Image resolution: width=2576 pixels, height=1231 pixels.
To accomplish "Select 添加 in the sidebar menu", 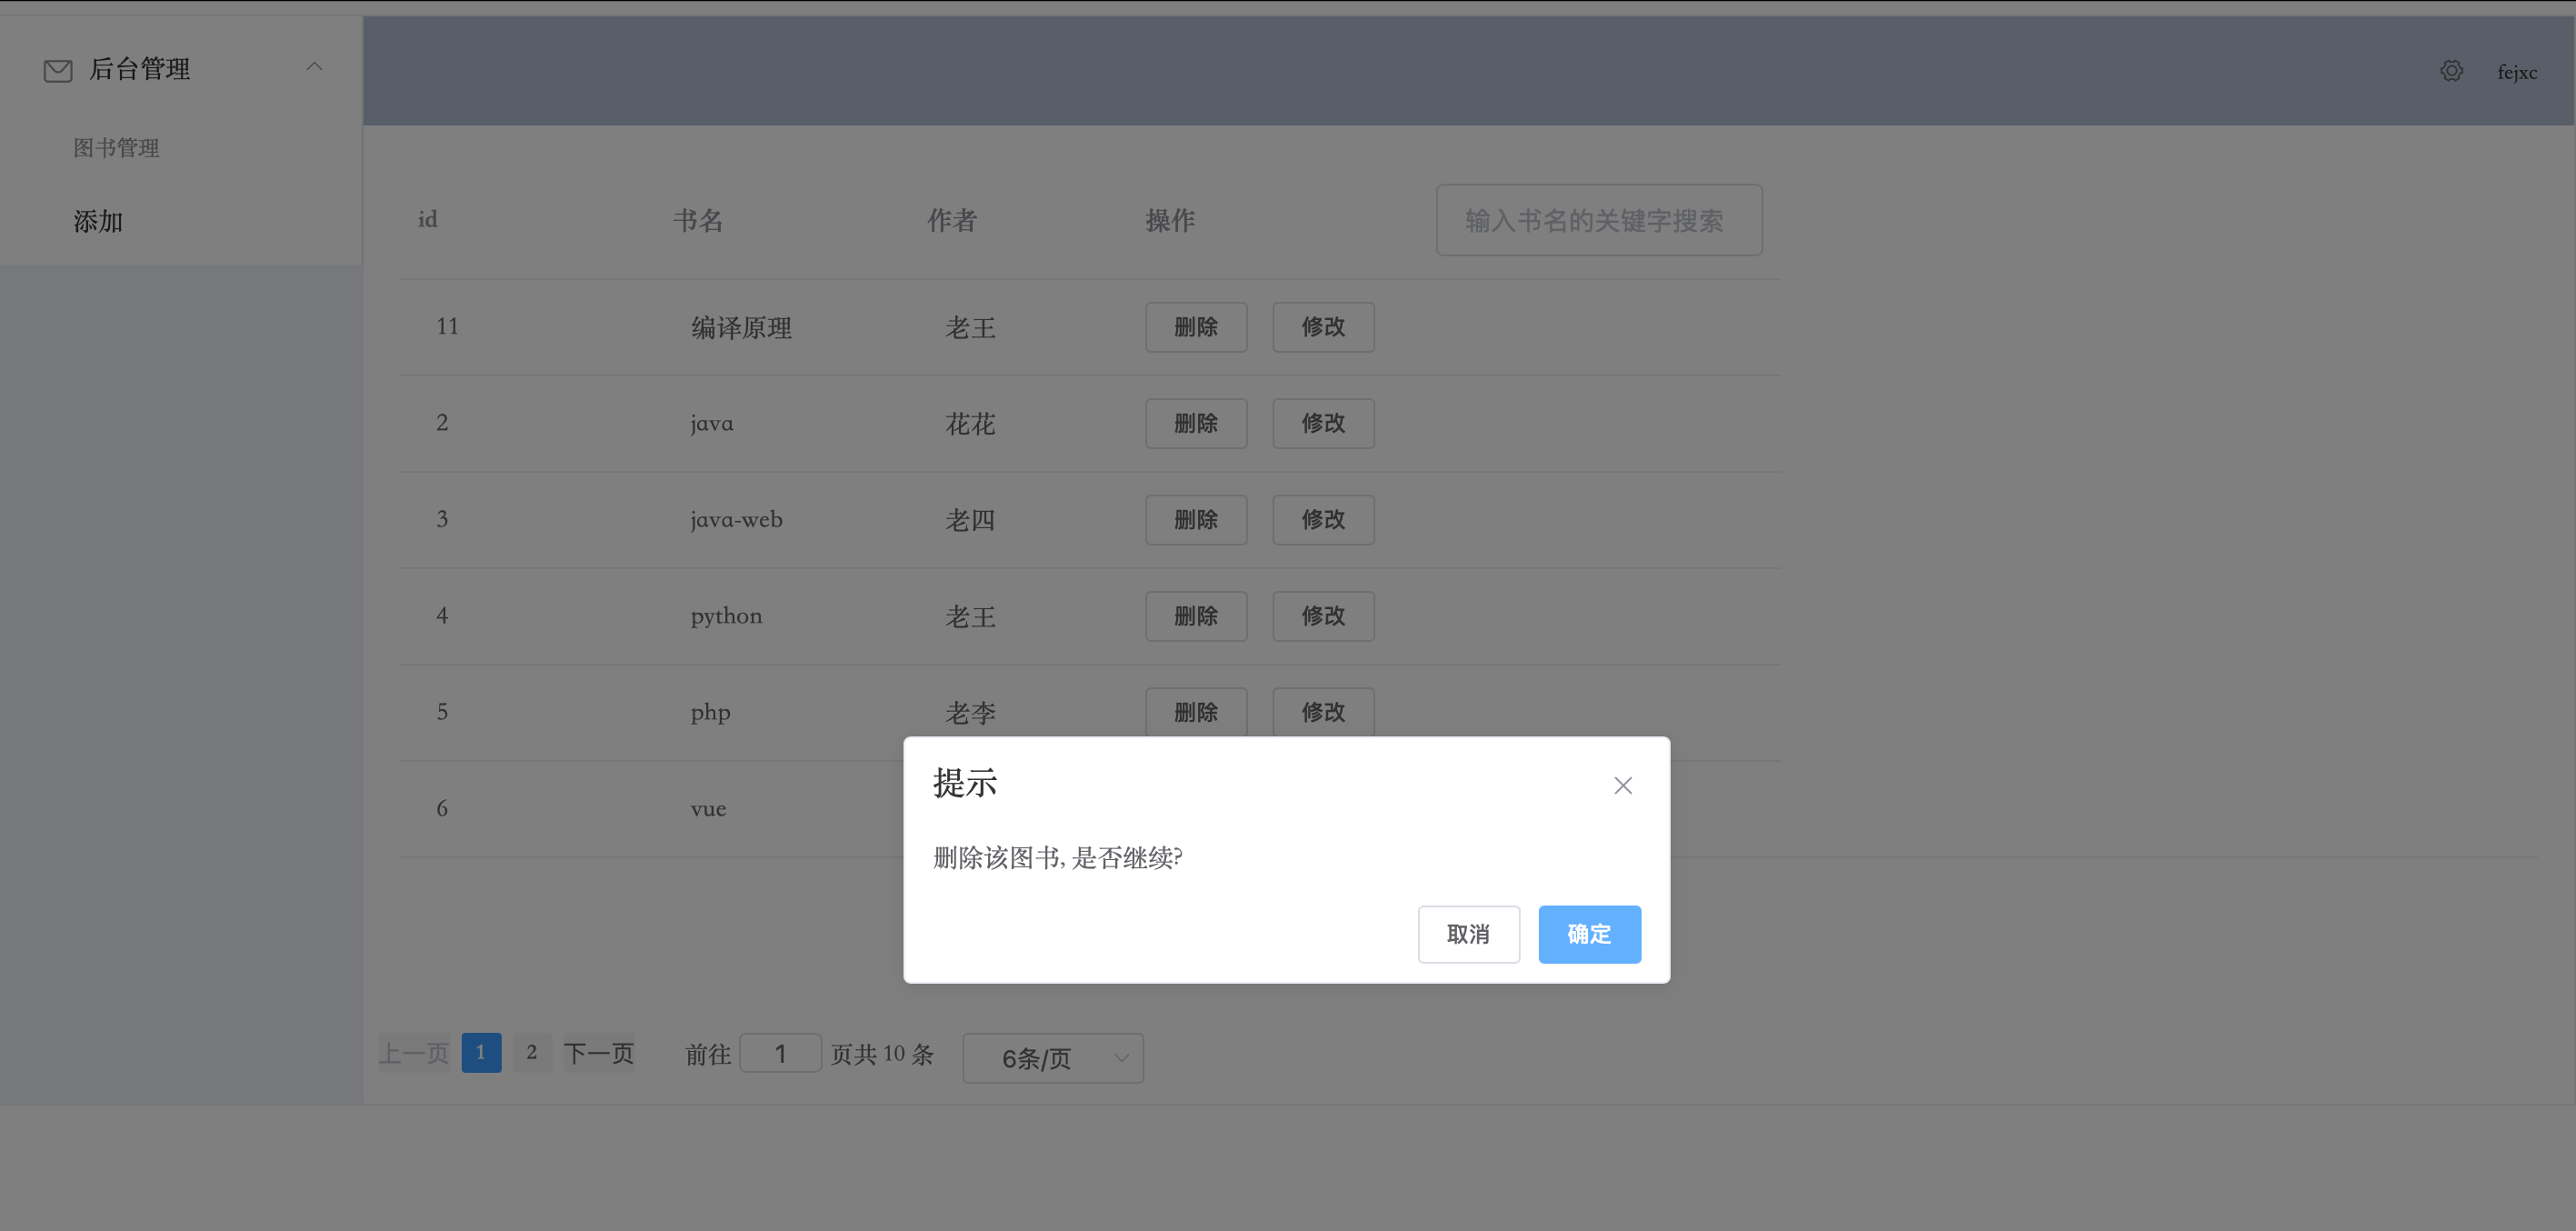I will point(98,221).
